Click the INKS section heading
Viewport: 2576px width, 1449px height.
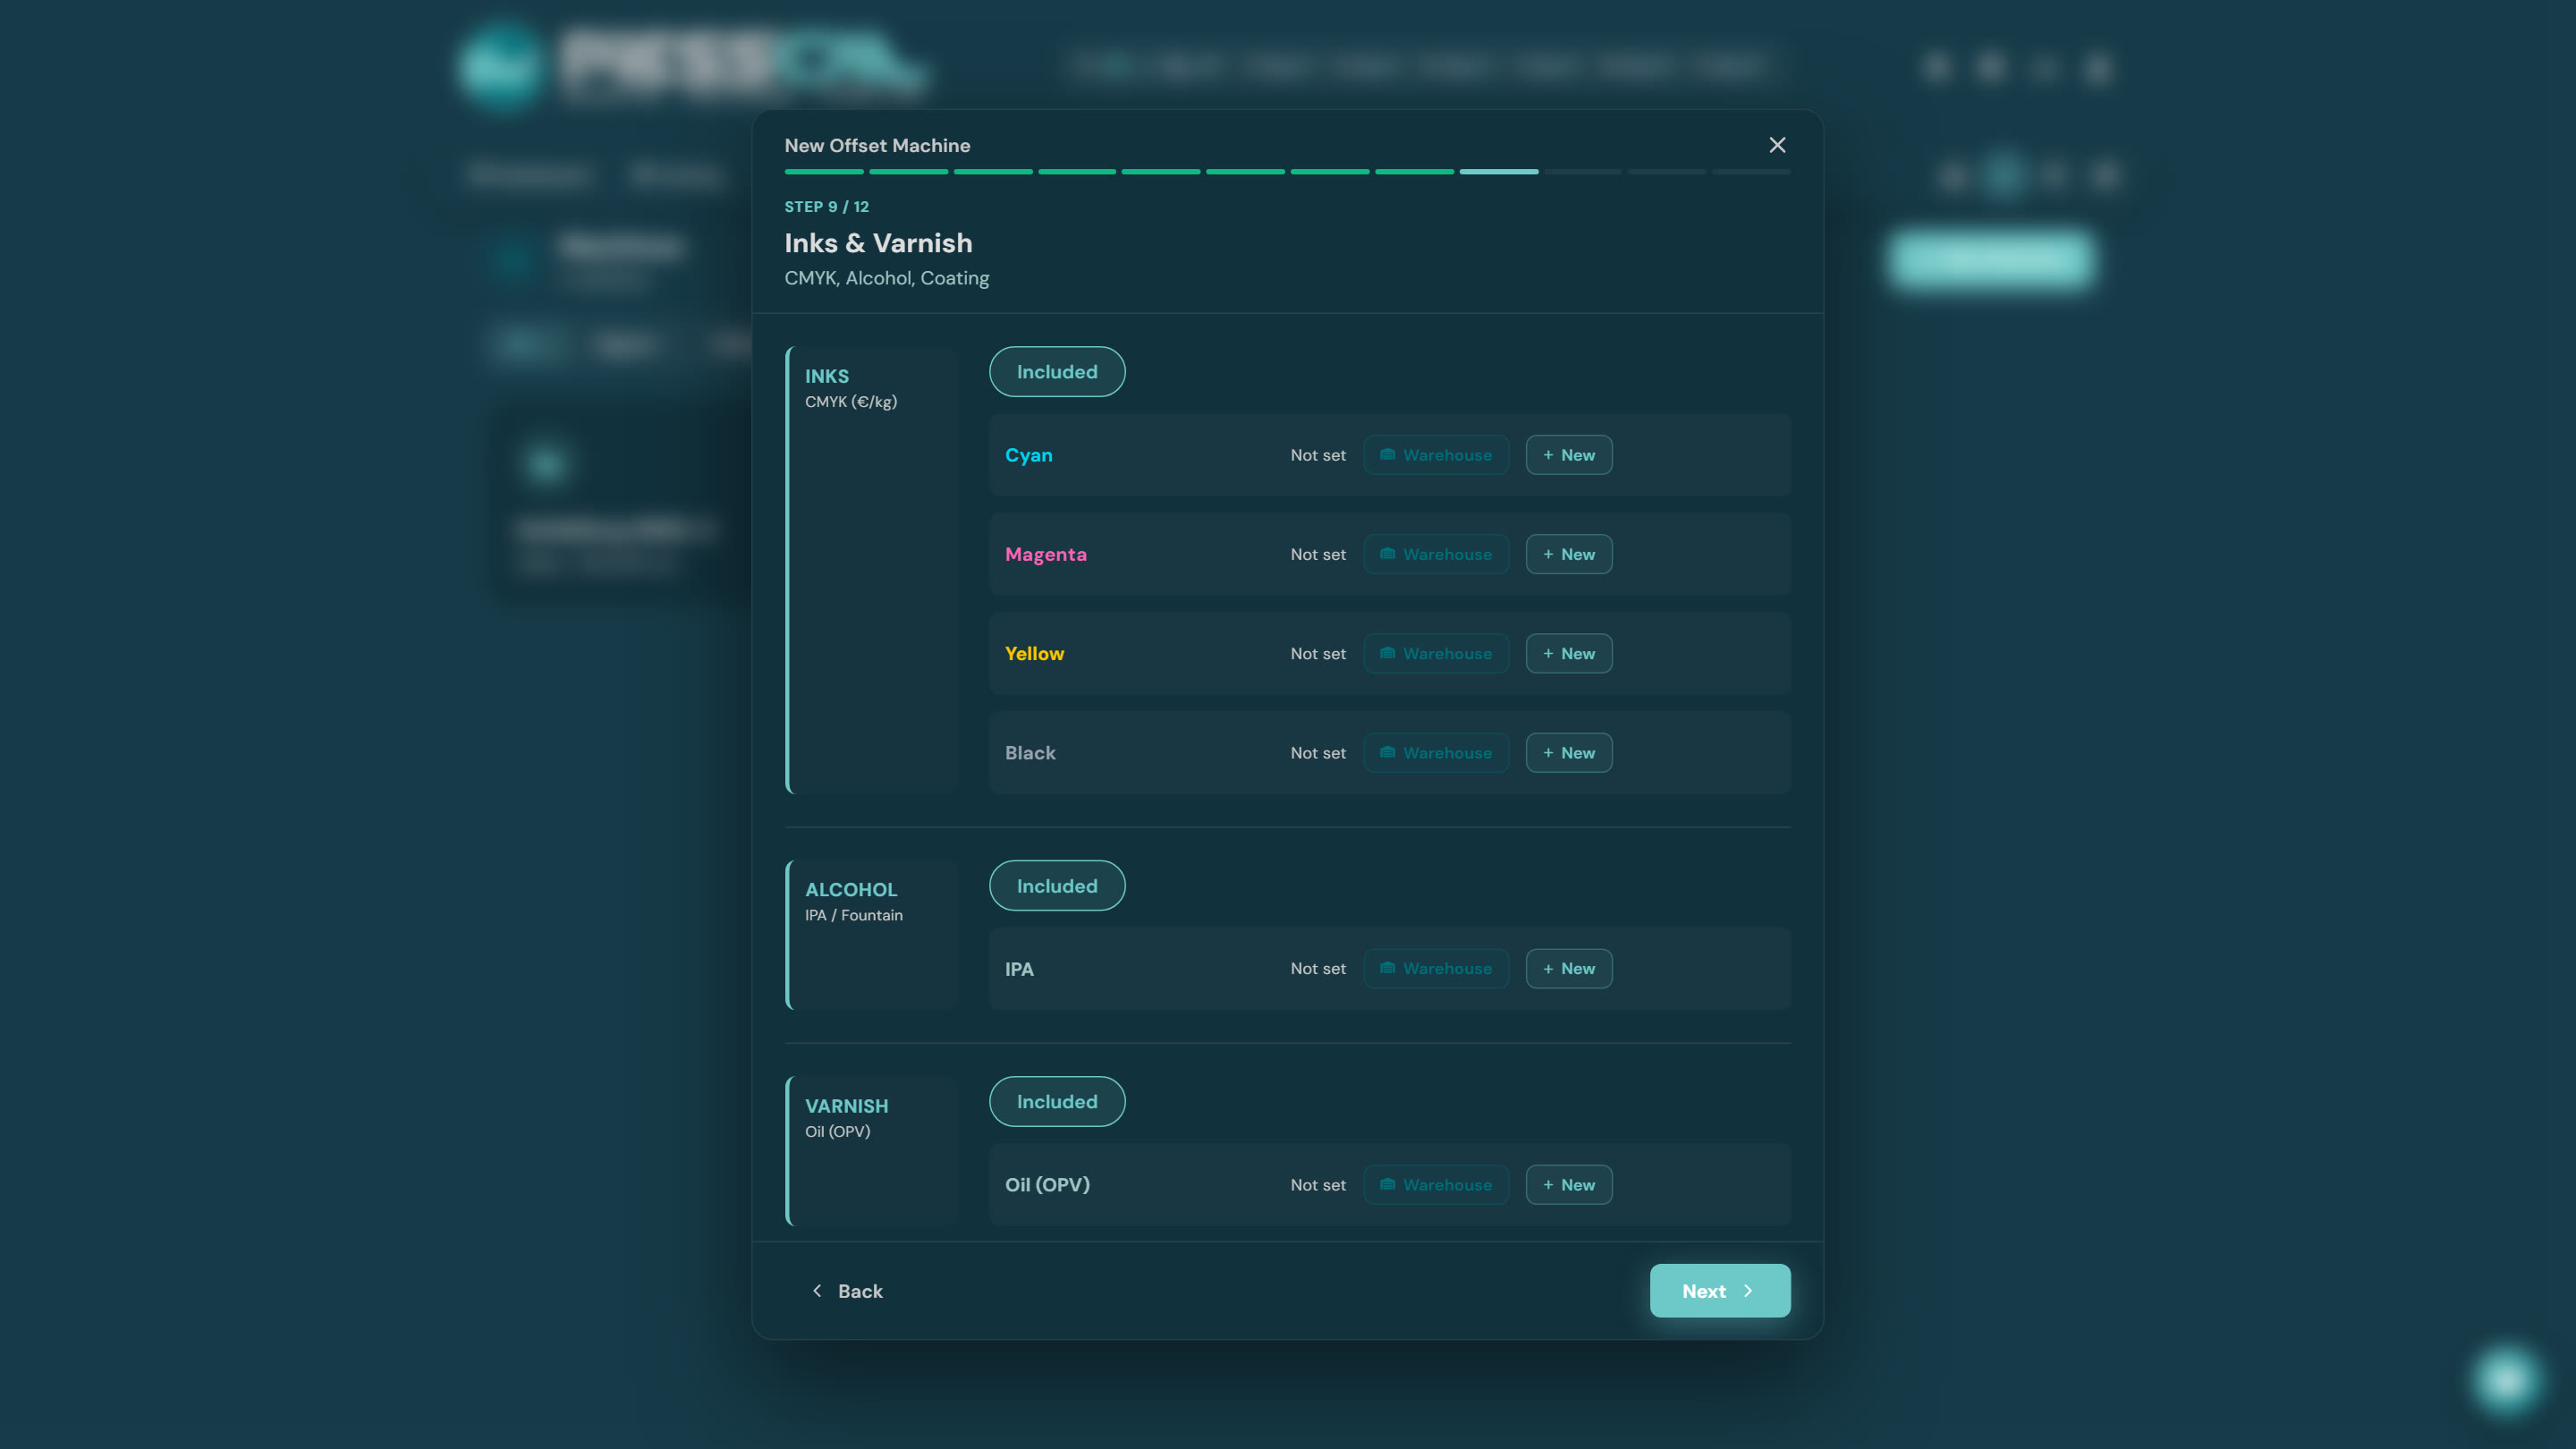pyautogui.click(x=826, y=376)
